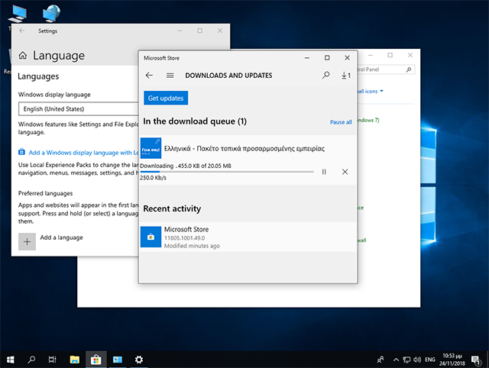Click the Get updates button

pos(165,99)
